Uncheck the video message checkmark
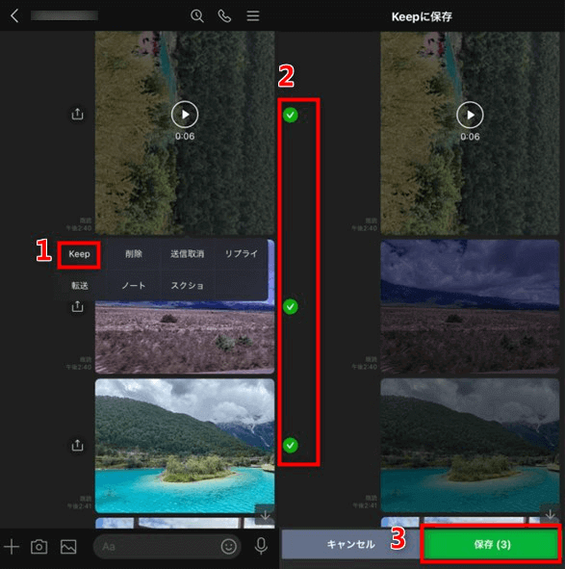This screenshot has width=565, height=569. 291,115
